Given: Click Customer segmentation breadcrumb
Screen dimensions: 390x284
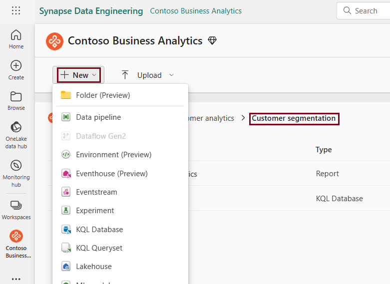Looking at the screenshot, I should (x=294, y=118).
